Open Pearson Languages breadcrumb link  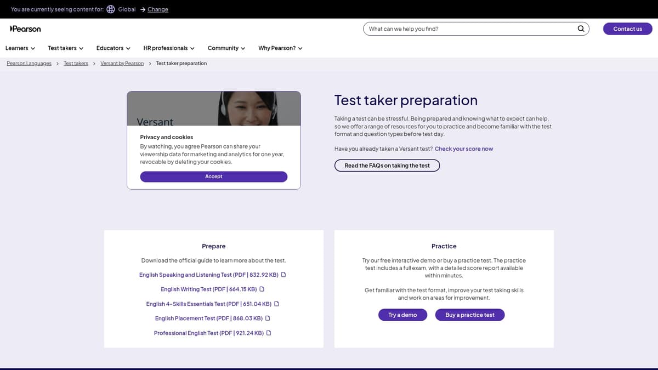(x=29, y=64)
